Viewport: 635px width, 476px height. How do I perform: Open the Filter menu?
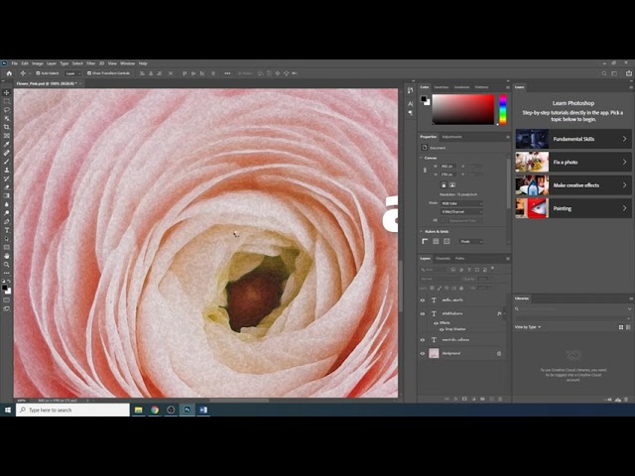[90, 63]
